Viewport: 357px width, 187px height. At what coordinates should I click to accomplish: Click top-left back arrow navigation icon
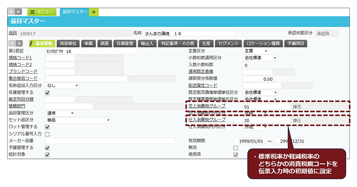(11, 12)
